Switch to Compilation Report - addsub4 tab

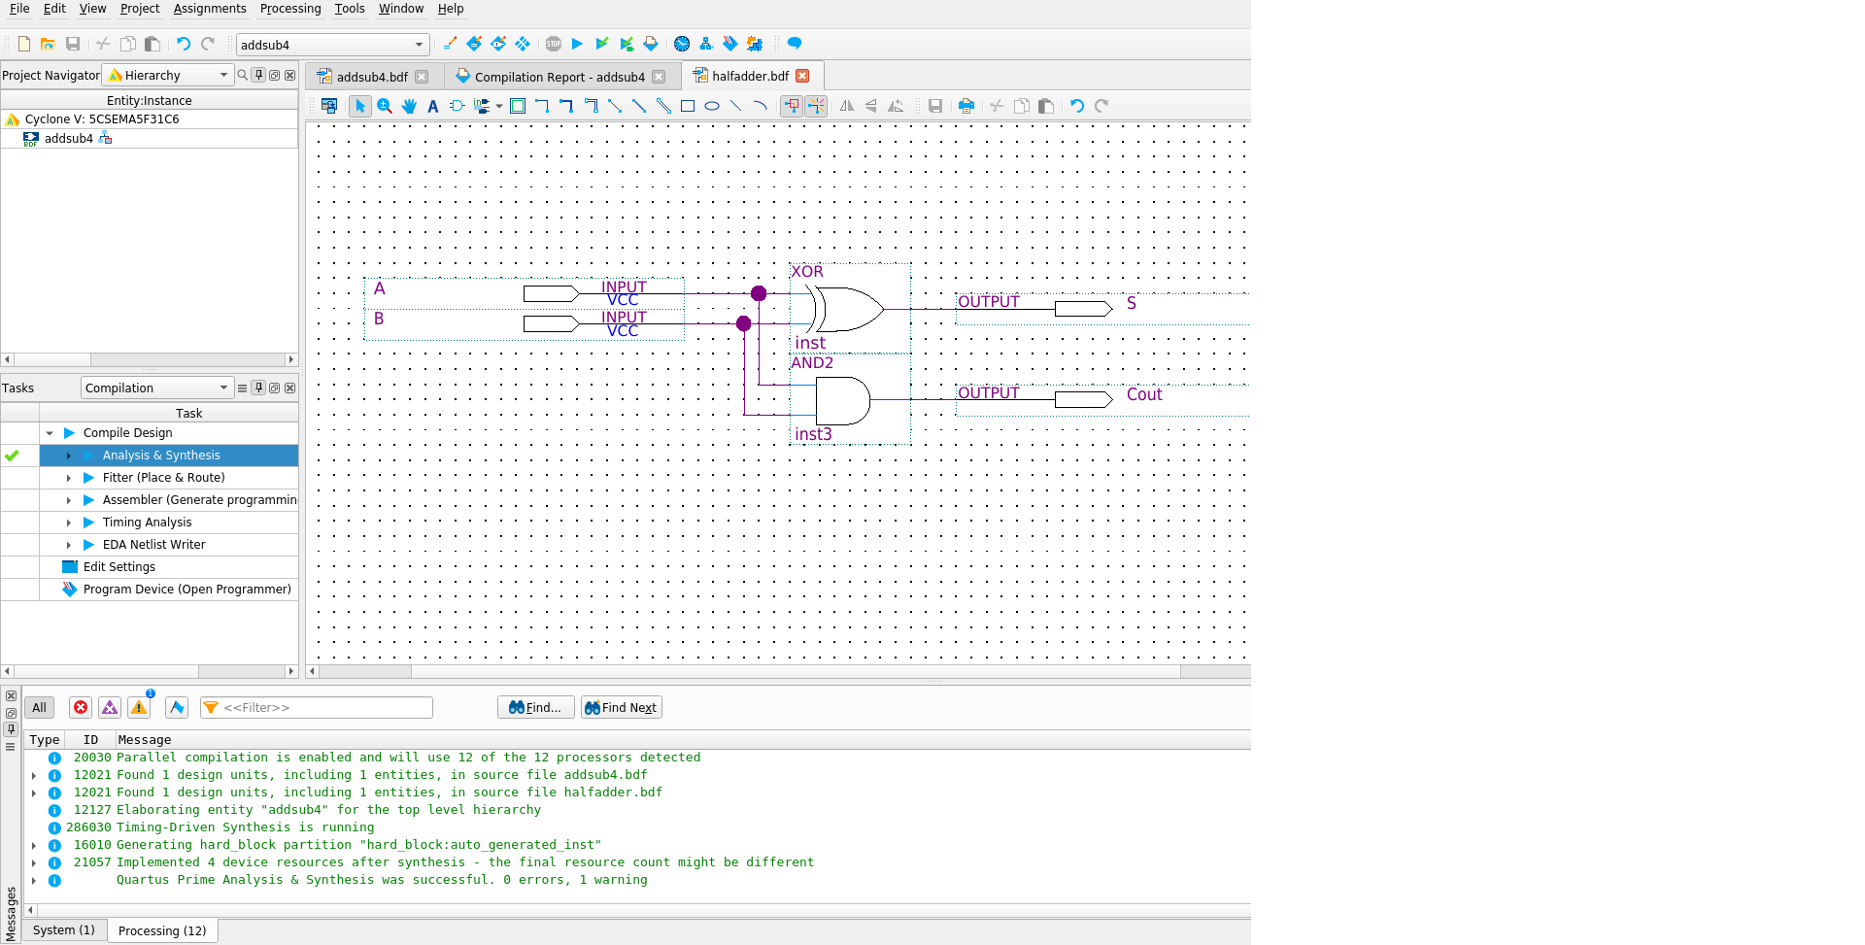coord(559,77)
